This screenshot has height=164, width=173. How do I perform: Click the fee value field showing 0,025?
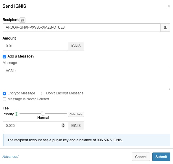click(x=35, y=126)
